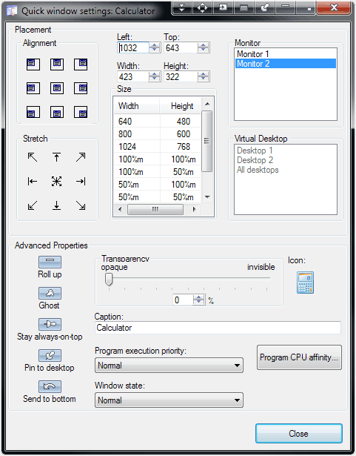The image size is (356, 456).
Task: Choose 100%m by 100%m size
Action: (x=158, y=159)
